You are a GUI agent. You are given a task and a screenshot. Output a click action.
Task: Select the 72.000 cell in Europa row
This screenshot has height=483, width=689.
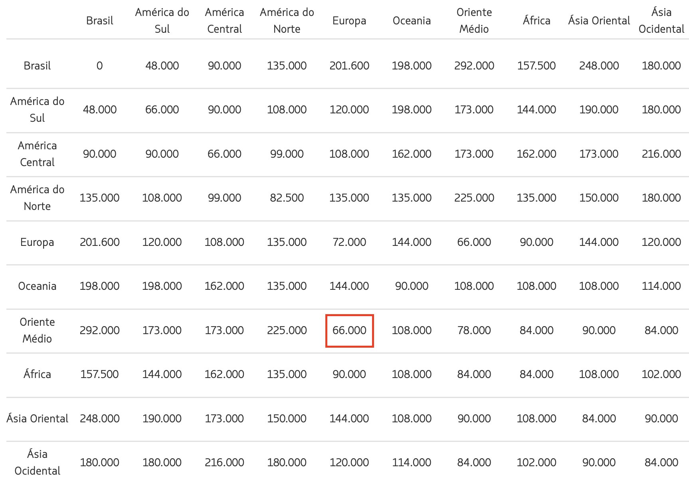[x=349, y=242]
